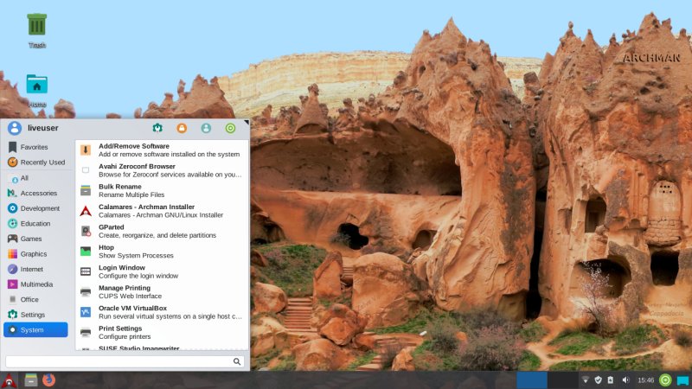Image resolution: width=692 pixels, height=389 pixels.
Task: Start Calamares - Archman Installer
Action: click(x=162, y=211)
